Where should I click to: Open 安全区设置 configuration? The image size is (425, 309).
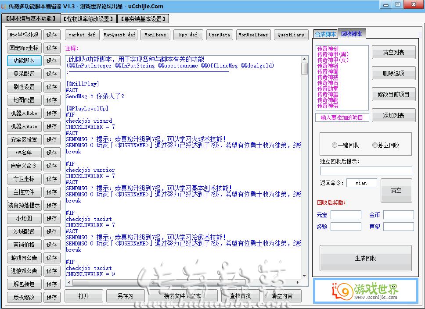click(24, 140)
